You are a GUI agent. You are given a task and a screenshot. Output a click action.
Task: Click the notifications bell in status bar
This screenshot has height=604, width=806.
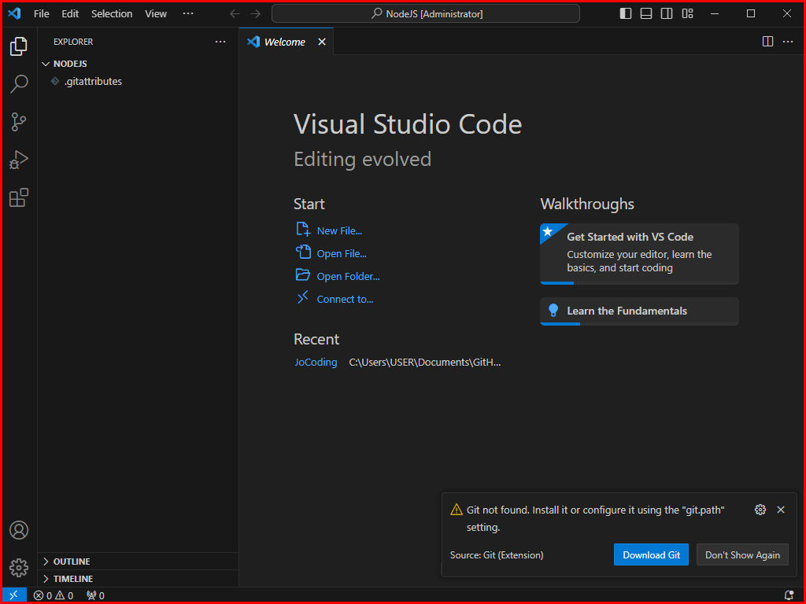[789, 595]
